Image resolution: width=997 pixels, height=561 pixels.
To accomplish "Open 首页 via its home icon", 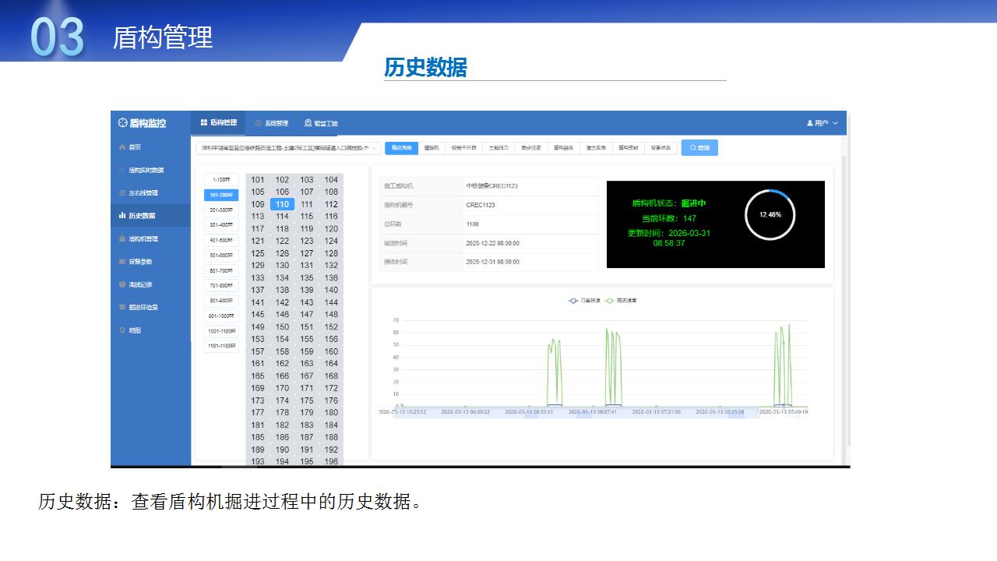I will click(x=122, y=147).
